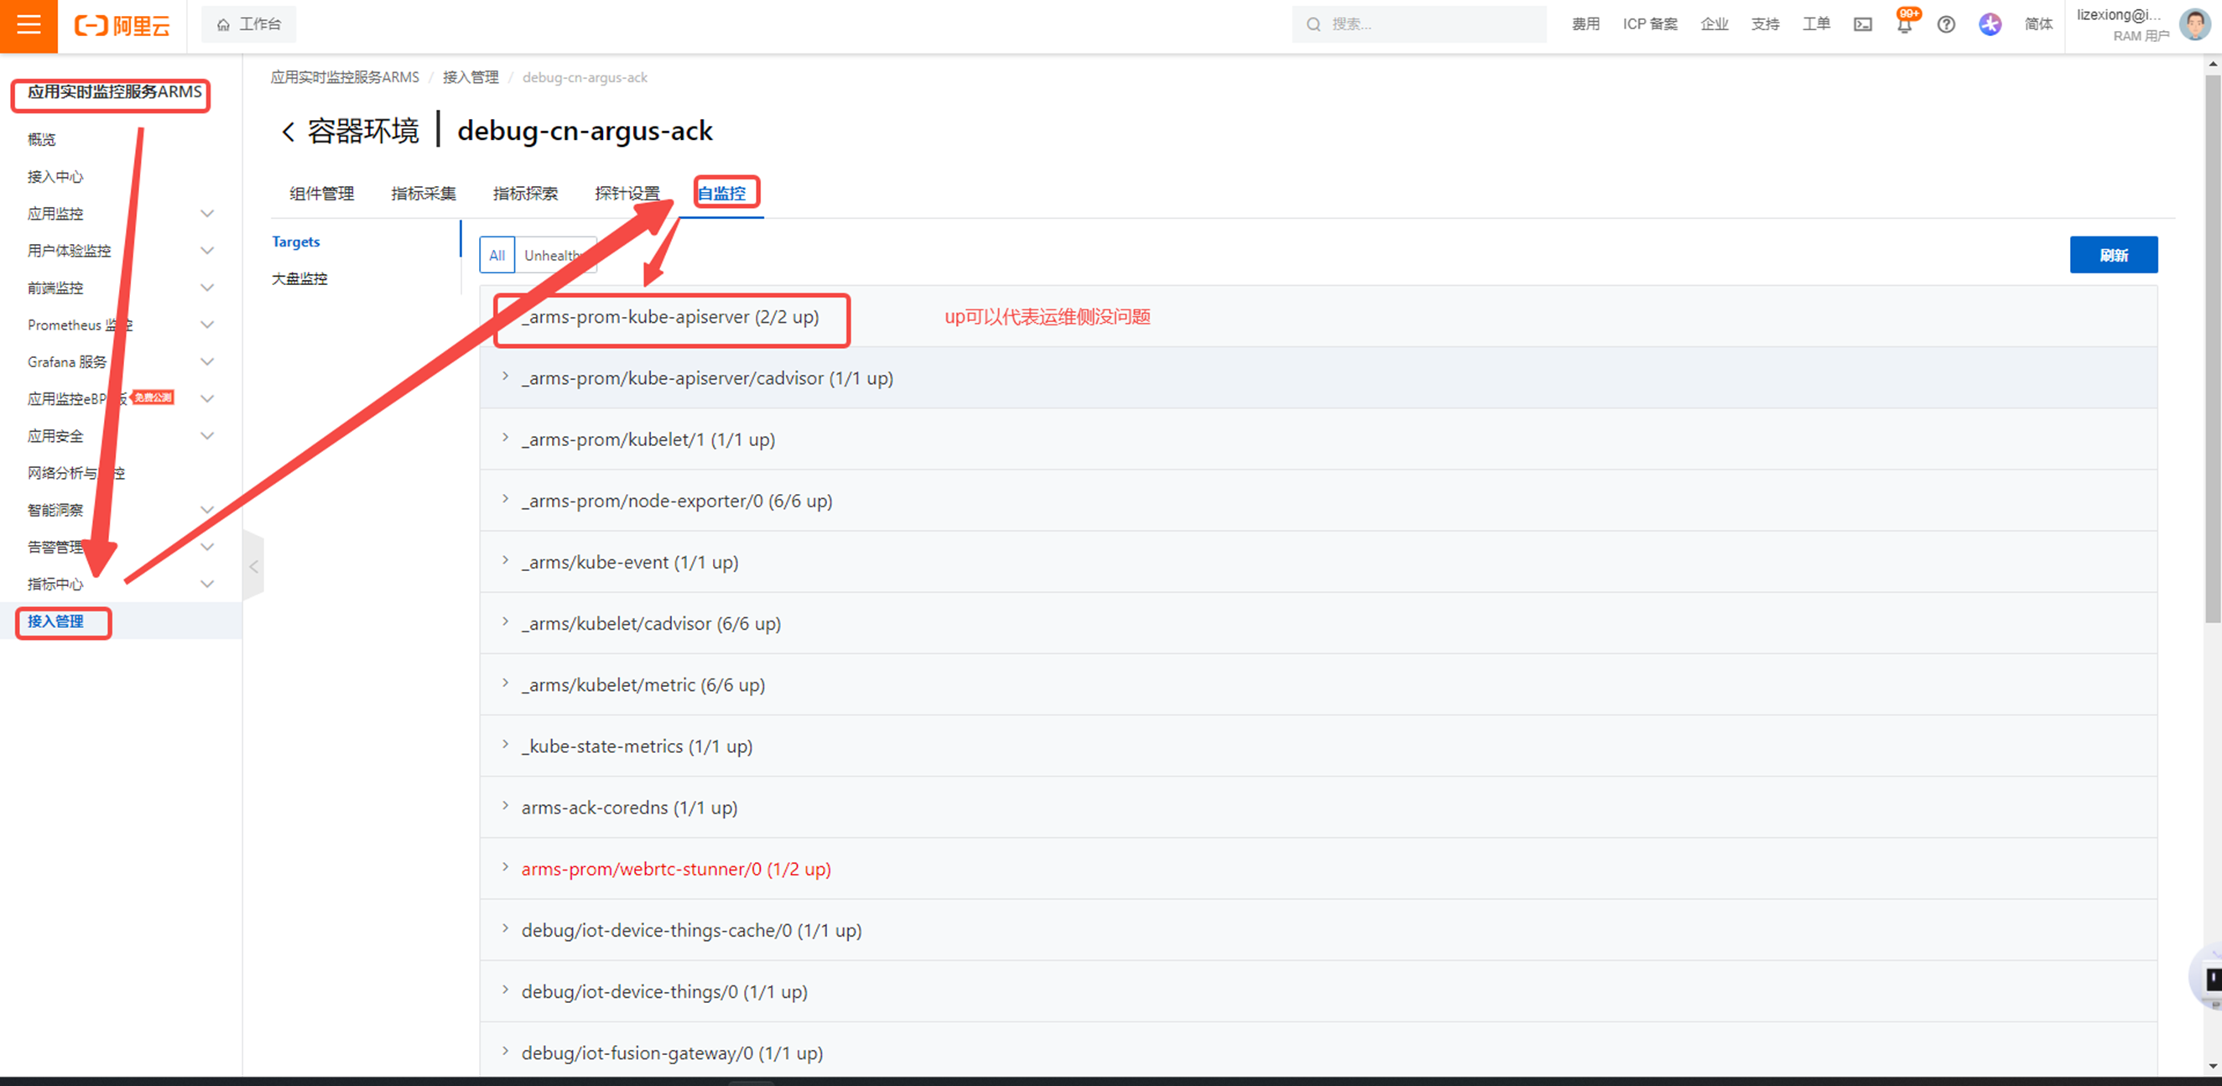The height and width of the screenshot is (1086, 2222).
Task: Collapse the left sidebar with handle
Action: pyautogui.click(x=253, y=567)
